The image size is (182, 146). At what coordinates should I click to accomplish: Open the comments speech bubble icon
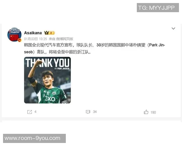click(88, 112)
